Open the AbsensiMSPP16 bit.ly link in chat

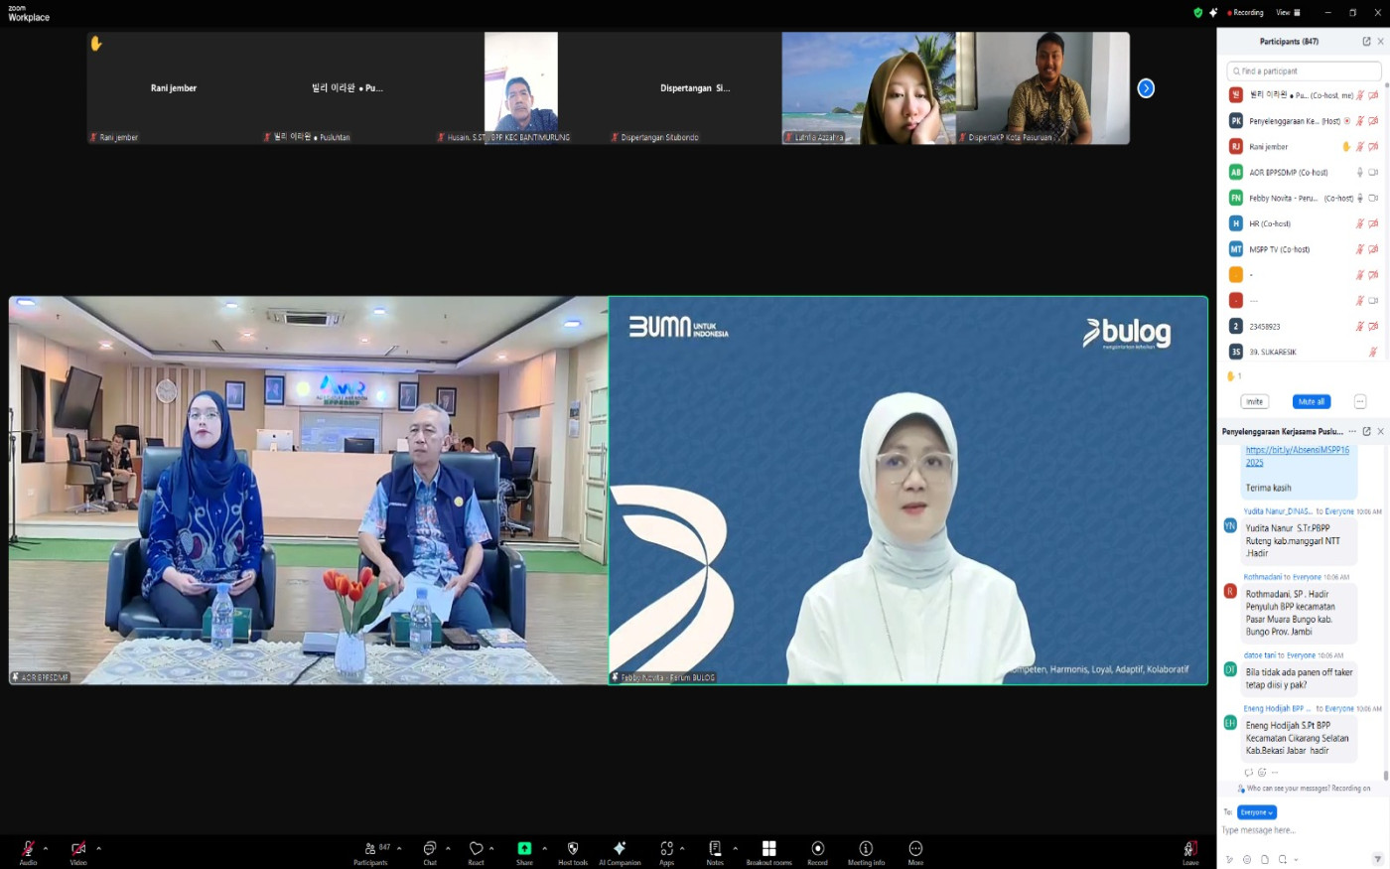(1297, 456)
